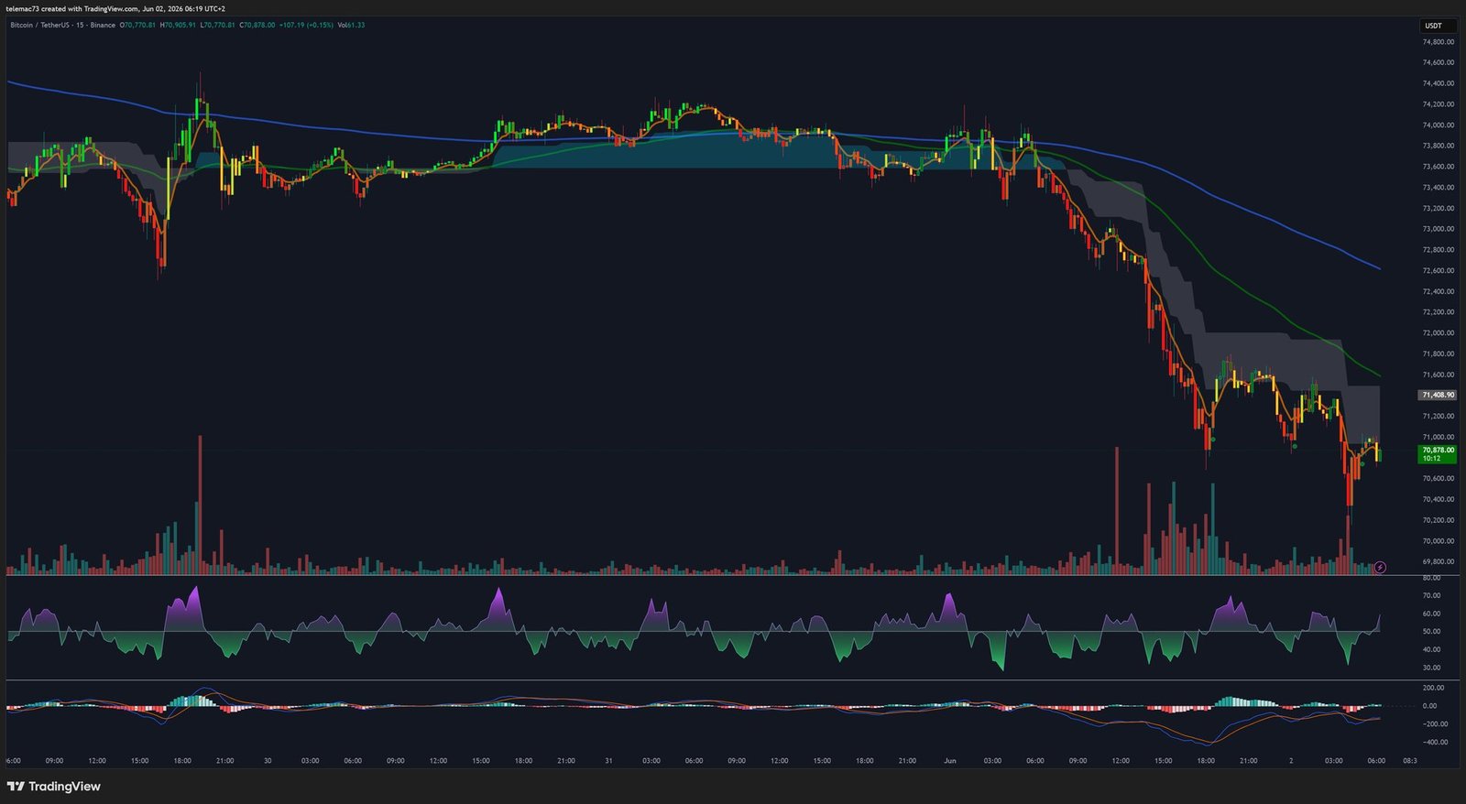Click the Jun date label on time axis
This screenshot has height=804, width=1466.
(x=950, y=761)
